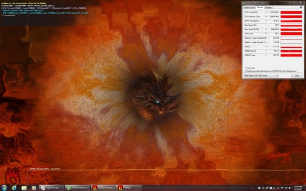This screenshot has height=191, width=306.
Task: Click the blue circular tray icon
Action: [271, 188]
